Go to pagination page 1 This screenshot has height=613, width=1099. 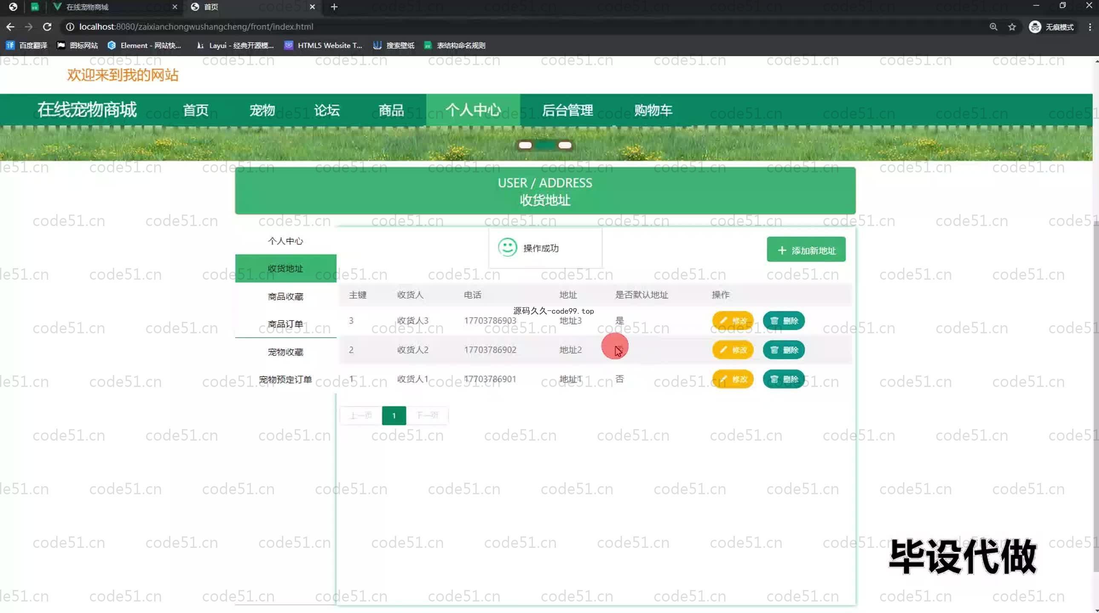pos(394,415)
